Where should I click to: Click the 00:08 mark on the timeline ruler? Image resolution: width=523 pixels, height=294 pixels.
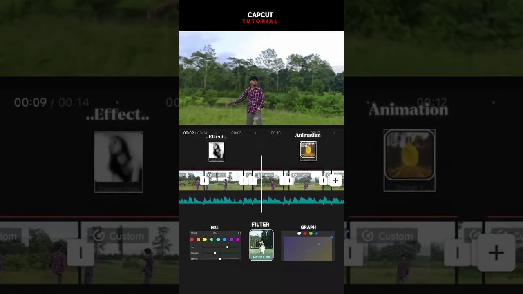point(237,133)
